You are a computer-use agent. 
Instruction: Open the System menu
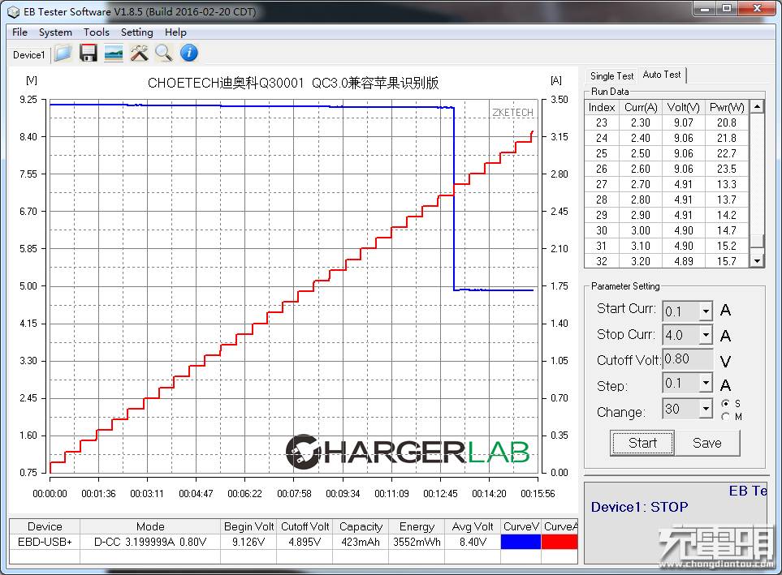[55, 32]
